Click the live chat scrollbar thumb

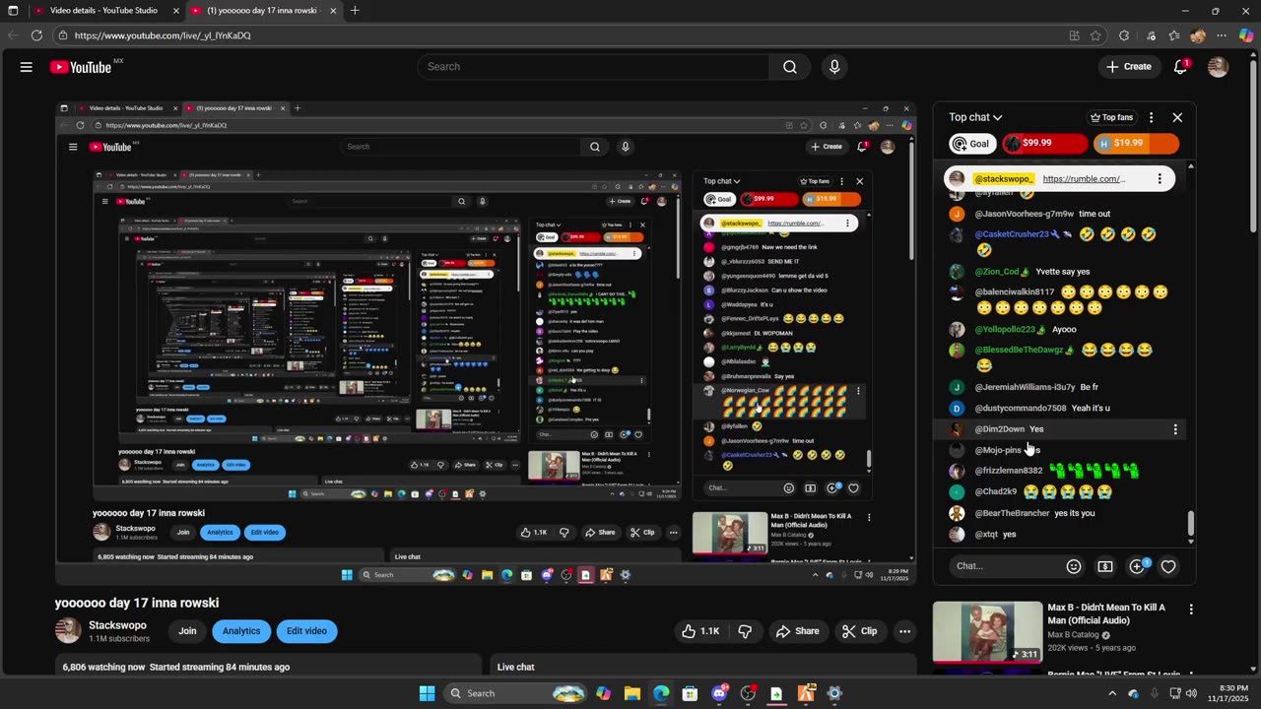tap(1190, 524)
